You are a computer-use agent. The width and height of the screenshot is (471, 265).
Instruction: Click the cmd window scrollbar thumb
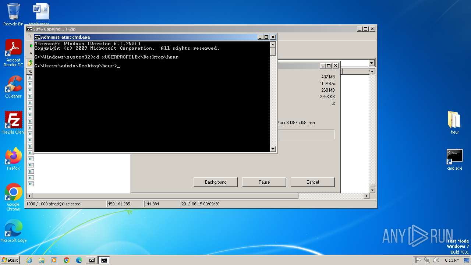tap(273, 51)
